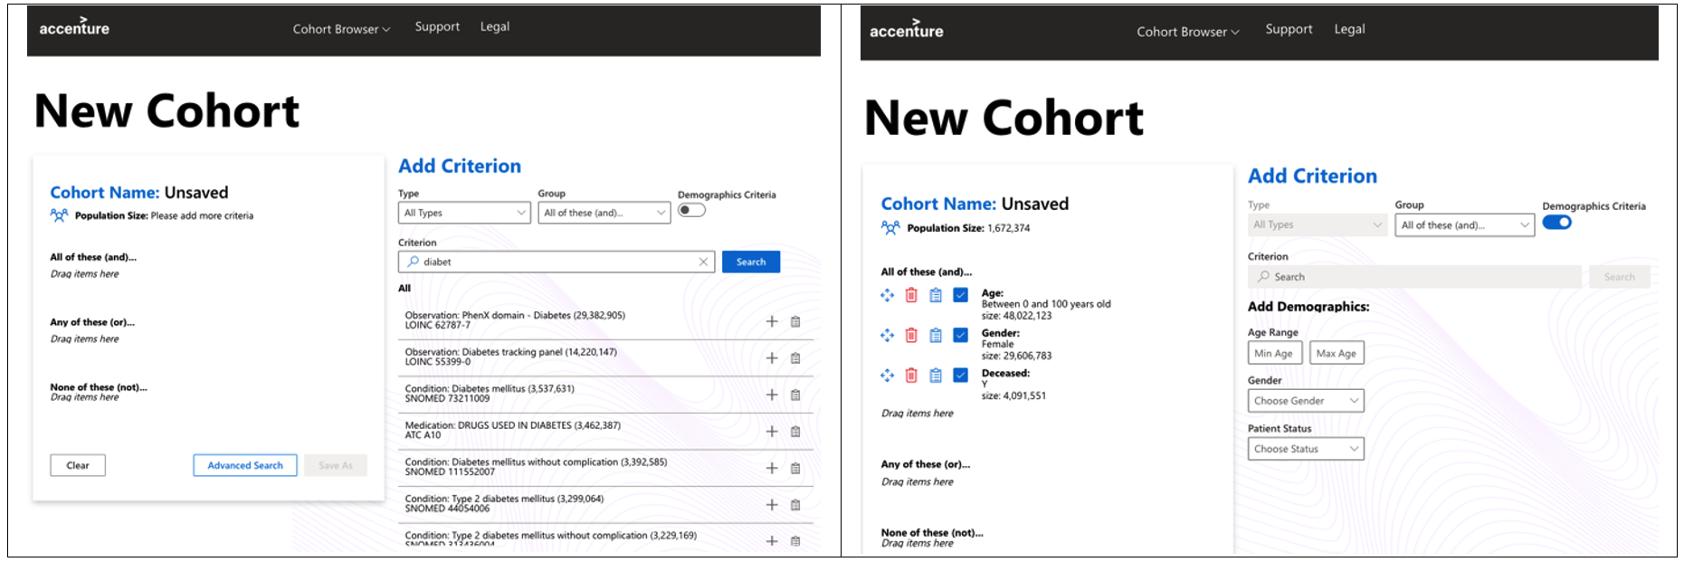Uncheck the Age criterion checkbox
This screenshot has height=562, width=1684.
(961, 295)
